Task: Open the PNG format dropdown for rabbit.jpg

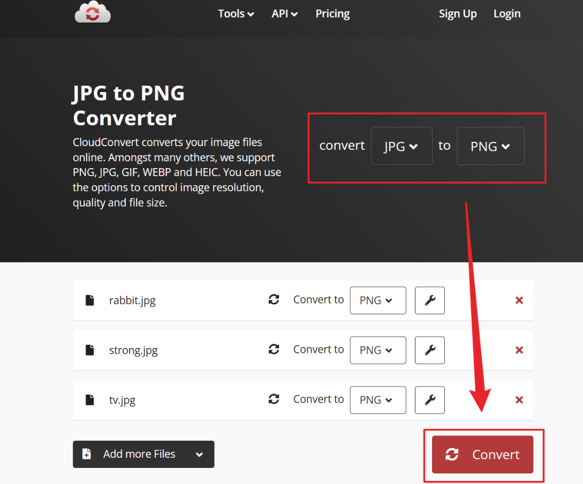Action: (x=378, y=300)
